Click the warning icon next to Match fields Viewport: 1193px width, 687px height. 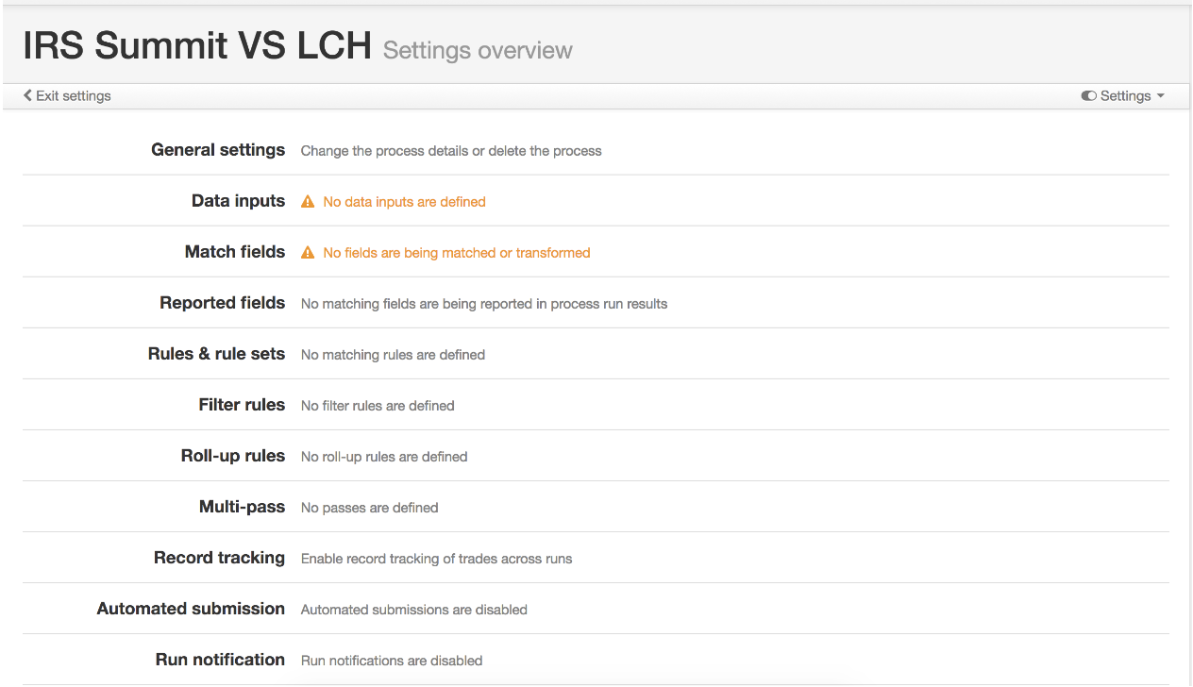307,253
